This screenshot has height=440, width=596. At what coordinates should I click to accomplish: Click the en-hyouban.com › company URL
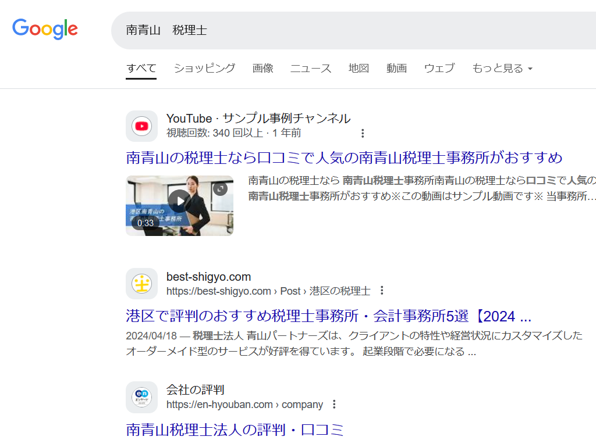[x=245, y=405]
